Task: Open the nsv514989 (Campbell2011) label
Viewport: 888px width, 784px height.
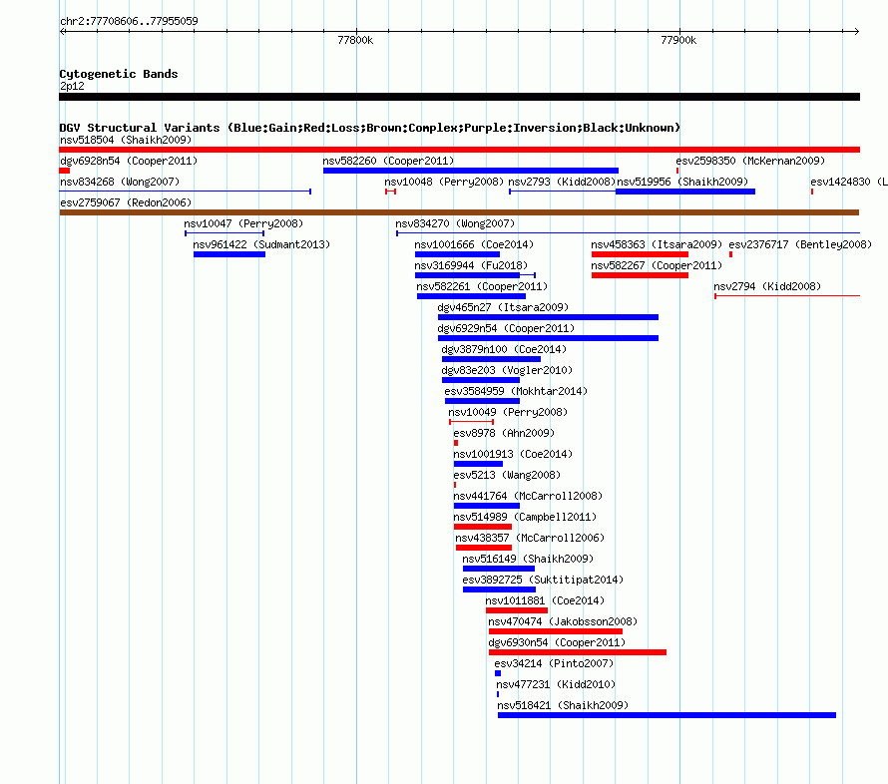Action: pyautogui.click(x=525, y=517)
